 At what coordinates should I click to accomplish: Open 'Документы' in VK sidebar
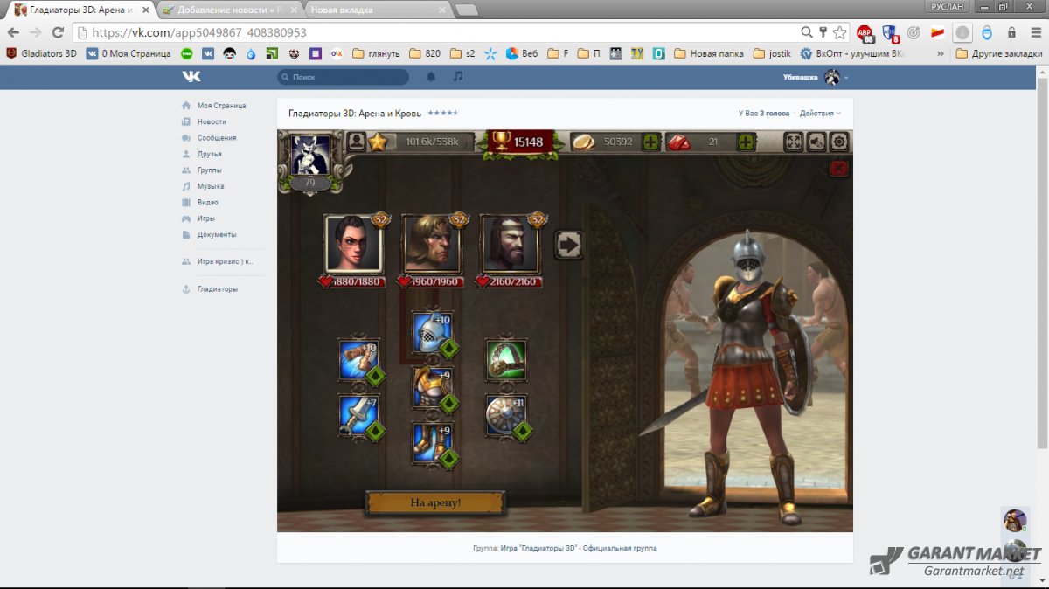tap(217, 235)
